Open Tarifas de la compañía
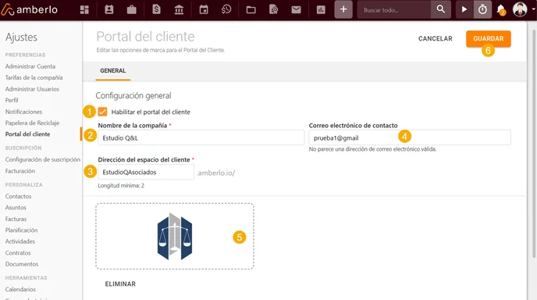 [x=34, y=77]
